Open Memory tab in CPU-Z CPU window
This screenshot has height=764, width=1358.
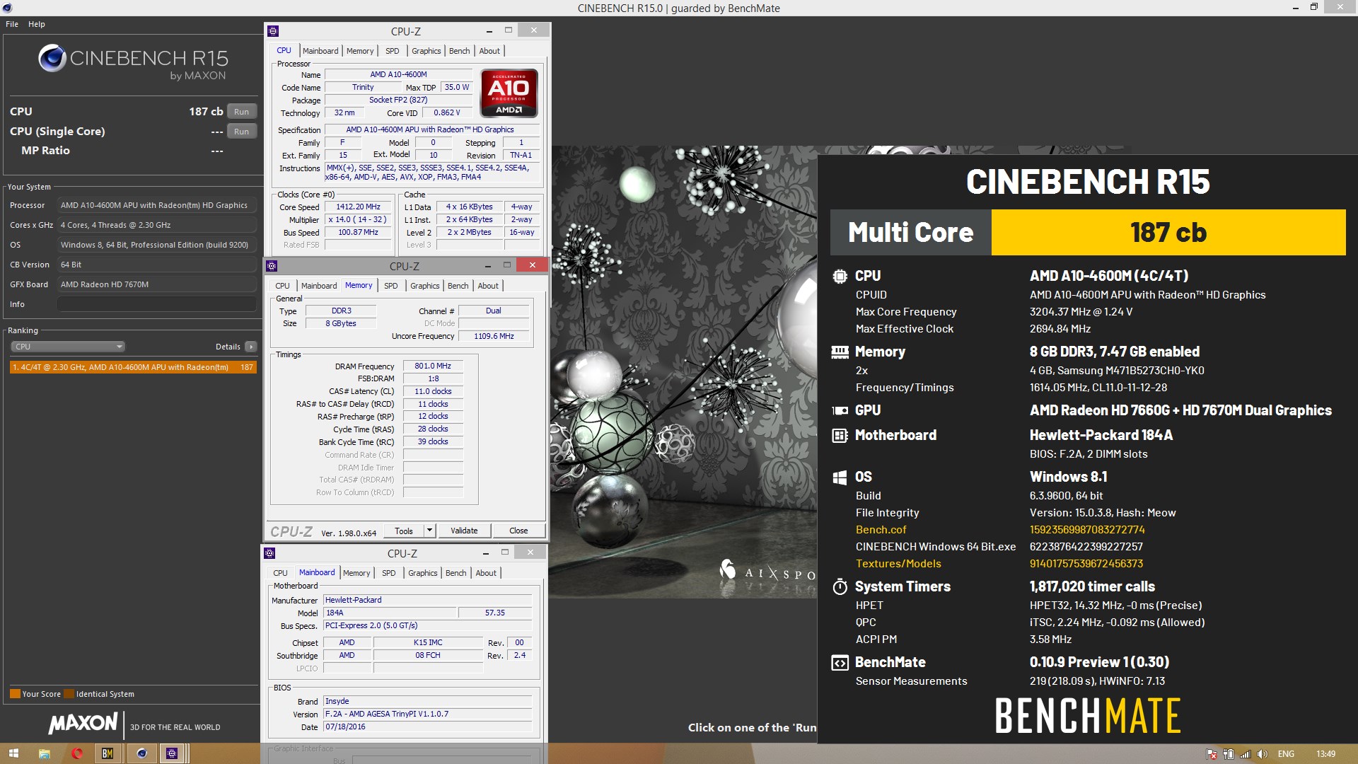(x=360, y=51)
